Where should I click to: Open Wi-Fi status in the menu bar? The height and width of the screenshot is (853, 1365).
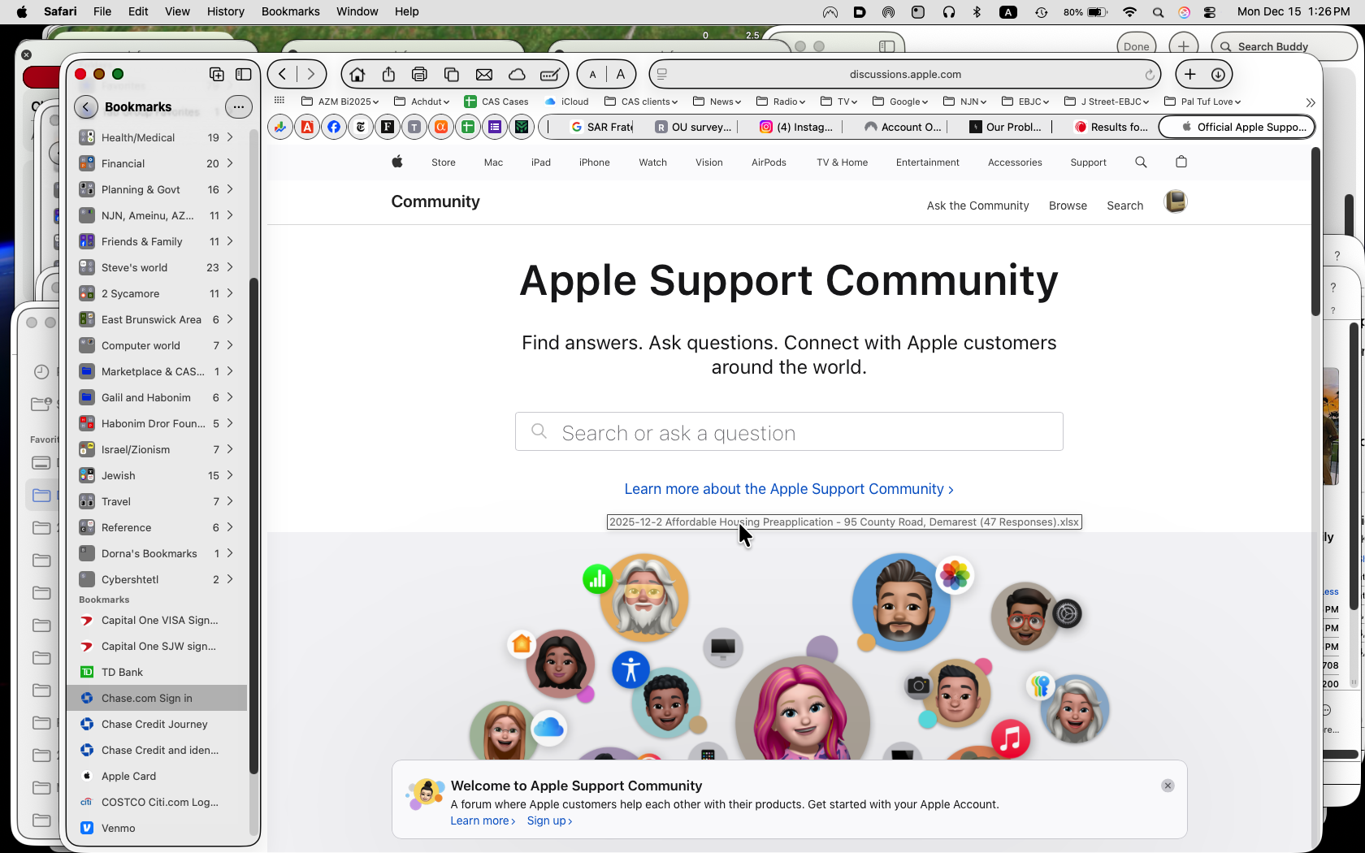(x=1129, y=12)
